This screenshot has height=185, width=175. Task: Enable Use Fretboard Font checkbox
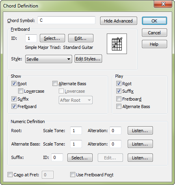73,175
